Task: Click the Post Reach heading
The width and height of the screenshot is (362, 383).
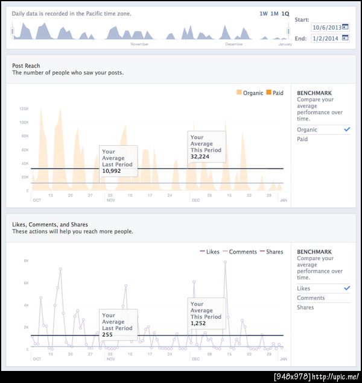Action: point(26,66)
